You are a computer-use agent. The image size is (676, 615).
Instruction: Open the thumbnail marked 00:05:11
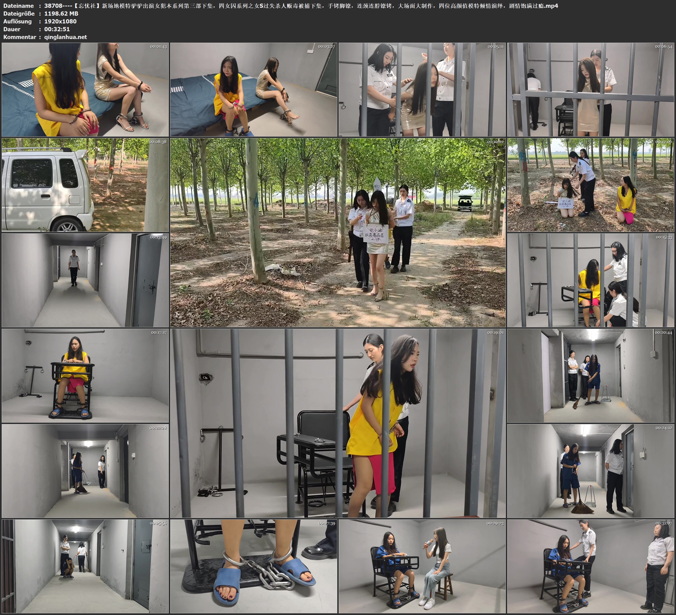click(422, 89)
